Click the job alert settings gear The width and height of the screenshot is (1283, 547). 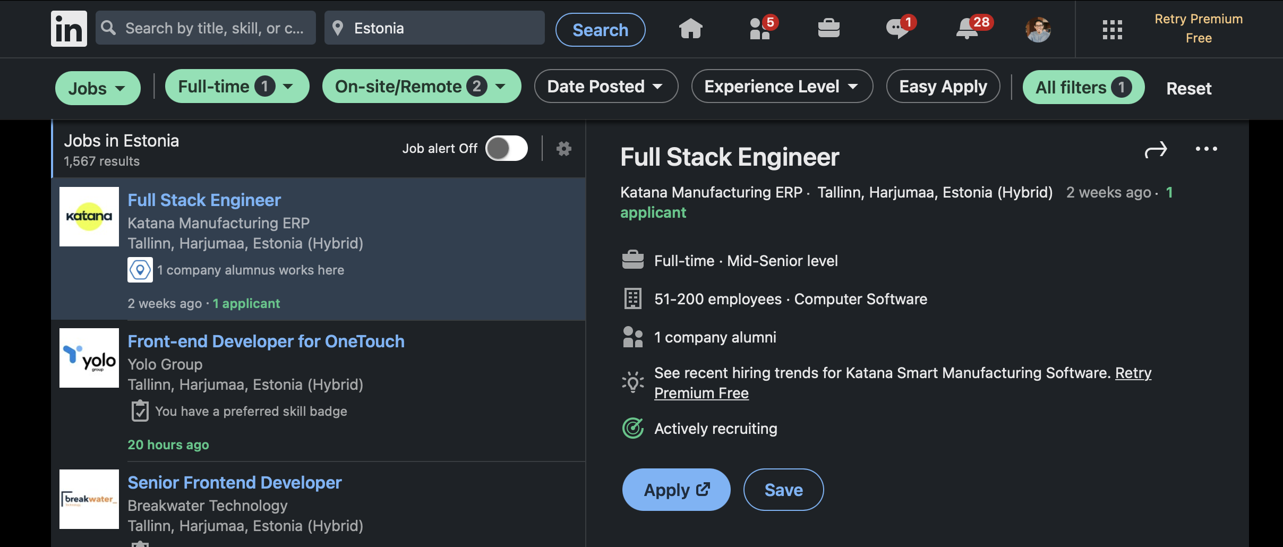coord(563,149)
